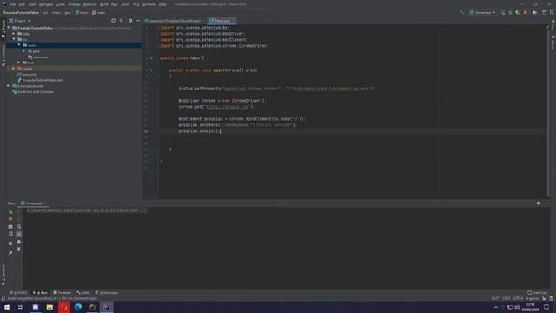556x313 pixels.
Task: Open the File menu
Action: pyautogui.click(x=13, y=4)
